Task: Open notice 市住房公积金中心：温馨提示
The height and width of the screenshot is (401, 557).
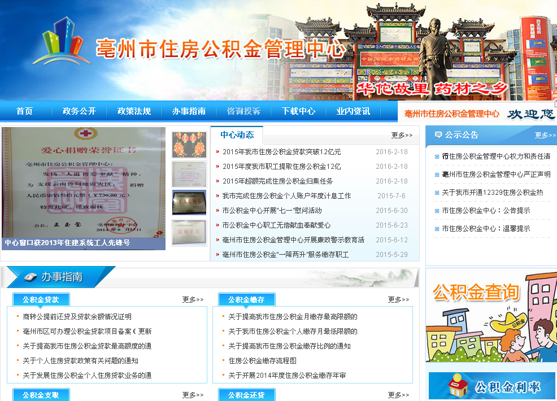Action: pyautogui.click(x=486, y=229)
